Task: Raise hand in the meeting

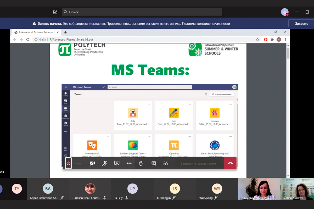Action: click(x=141, y=163)
